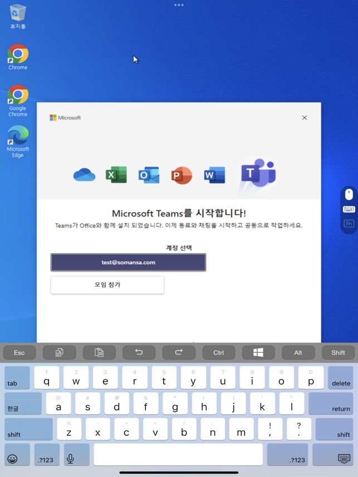Viewport: 358px width, 477px height.
Task: Tap the return key
Action: [331, 404]
